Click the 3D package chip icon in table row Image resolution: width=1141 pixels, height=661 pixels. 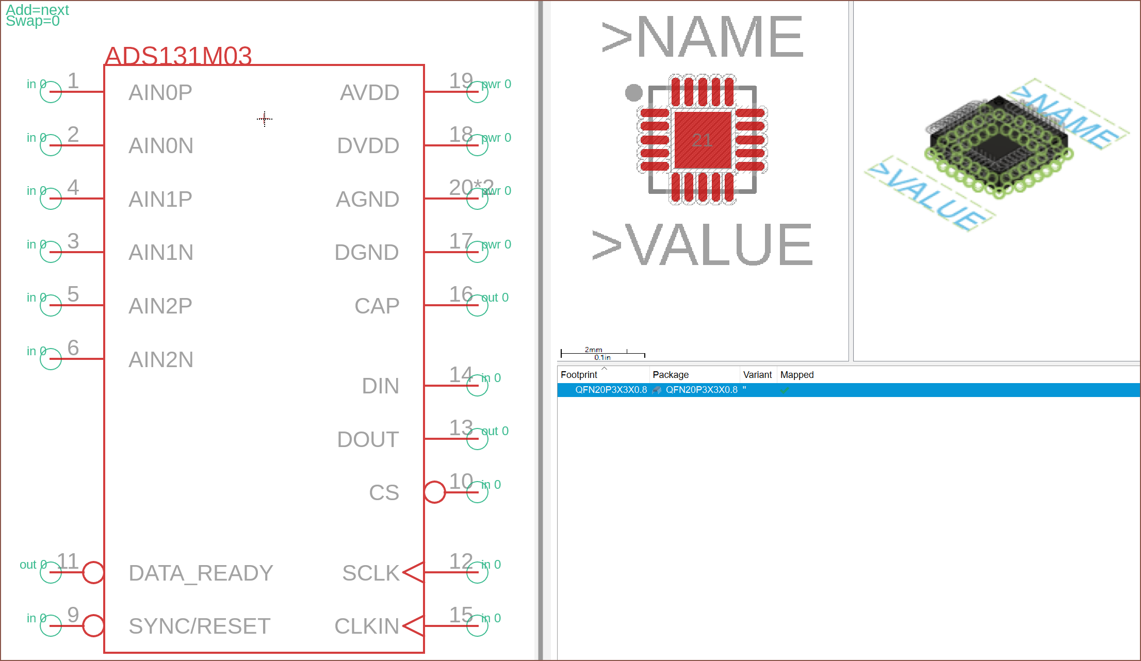657,390
